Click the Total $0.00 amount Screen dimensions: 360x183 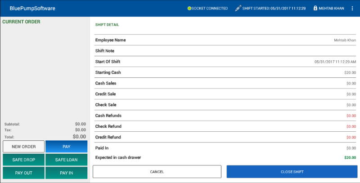click(79, 136)
